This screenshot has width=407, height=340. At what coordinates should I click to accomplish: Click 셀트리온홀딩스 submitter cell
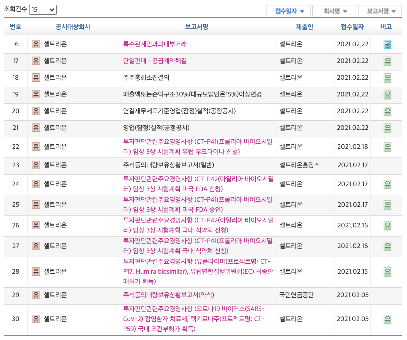coord(299,165)
